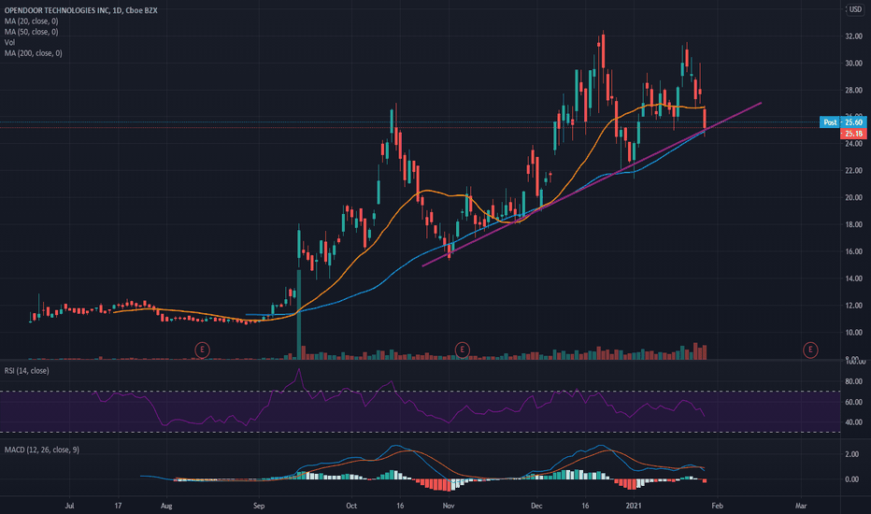
Task: Select the MA (200, close, 0) indicator legend
Action: click(x=34, y=53)
